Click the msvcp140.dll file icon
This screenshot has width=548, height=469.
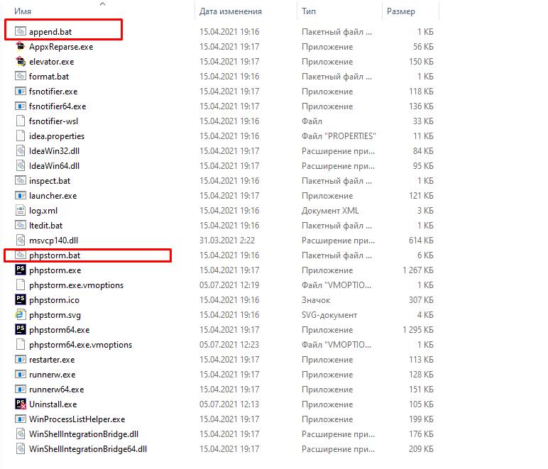point(21,241)
